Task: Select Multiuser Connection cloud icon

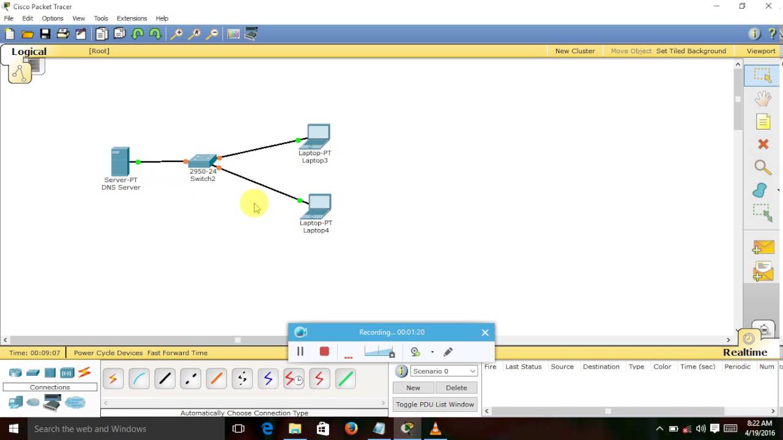Action: 75,402
